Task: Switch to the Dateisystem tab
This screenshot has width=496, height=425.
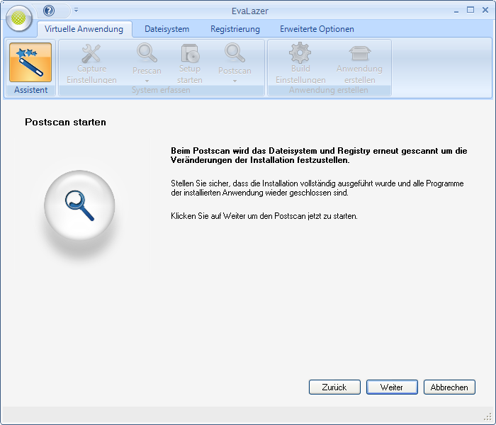Action: [167, 29]
